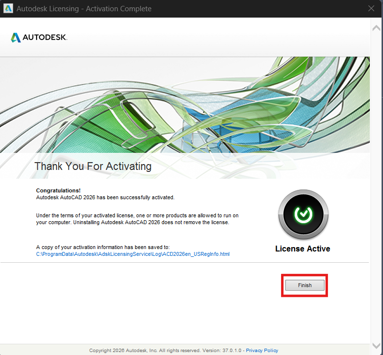The width and height of the screenshot is (383, 355).
Task: Click 'Autodesk AutoCAD 2026 has been successfully activated' line
Action: click(x=105, y=197)
